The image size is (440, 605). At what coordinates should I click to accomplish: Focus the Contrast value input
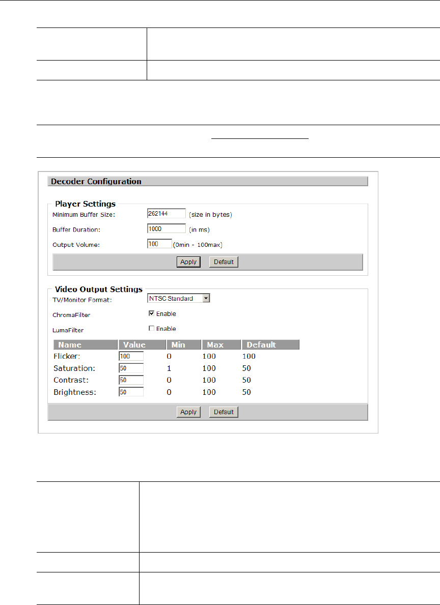click(x=131, y=380)
